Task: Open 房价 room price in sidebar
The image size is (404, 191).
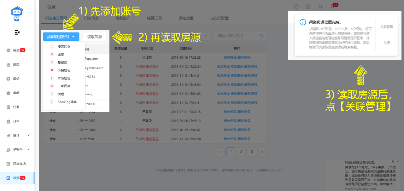Action: [16, 79]
